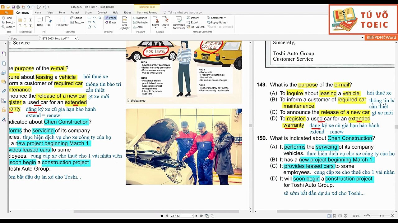
Task: Switch to single page view mode
Action: tap(329, 216)
